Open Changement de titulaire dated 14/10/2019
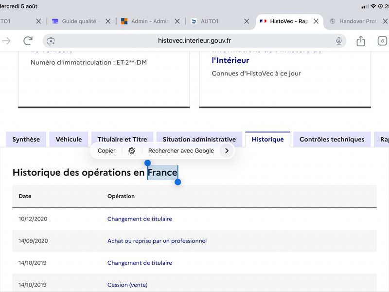 tap(140, 263)
